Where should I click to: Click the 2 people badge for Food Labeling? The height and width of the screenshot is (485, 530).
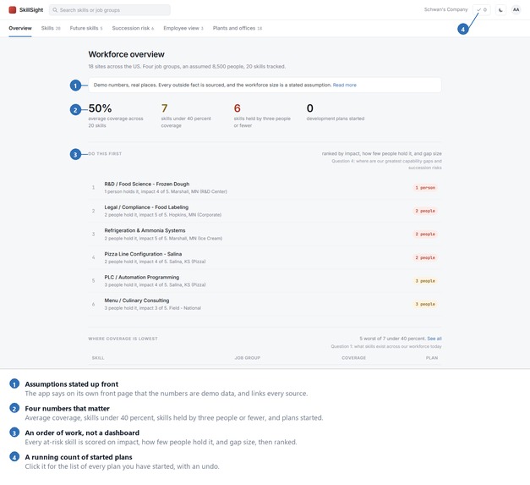coord(425,211)
